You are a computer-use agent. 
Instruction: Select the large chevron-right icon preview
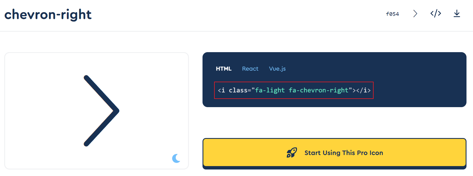pyautogui.click(x=101, y=111)
